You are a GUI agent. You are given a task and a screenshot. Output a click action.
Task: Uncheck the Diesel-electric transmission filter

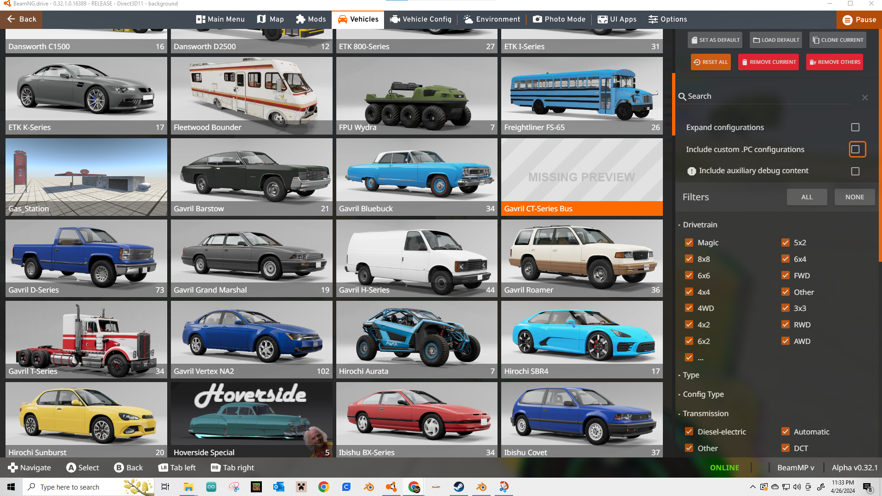coord(689,432)
